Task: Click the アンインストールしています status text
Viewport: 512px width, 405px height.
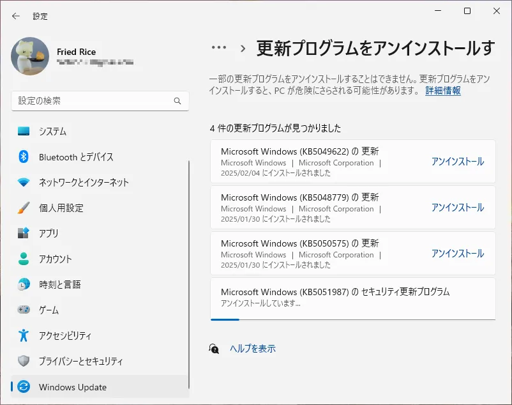Action: tap(260, 303)
